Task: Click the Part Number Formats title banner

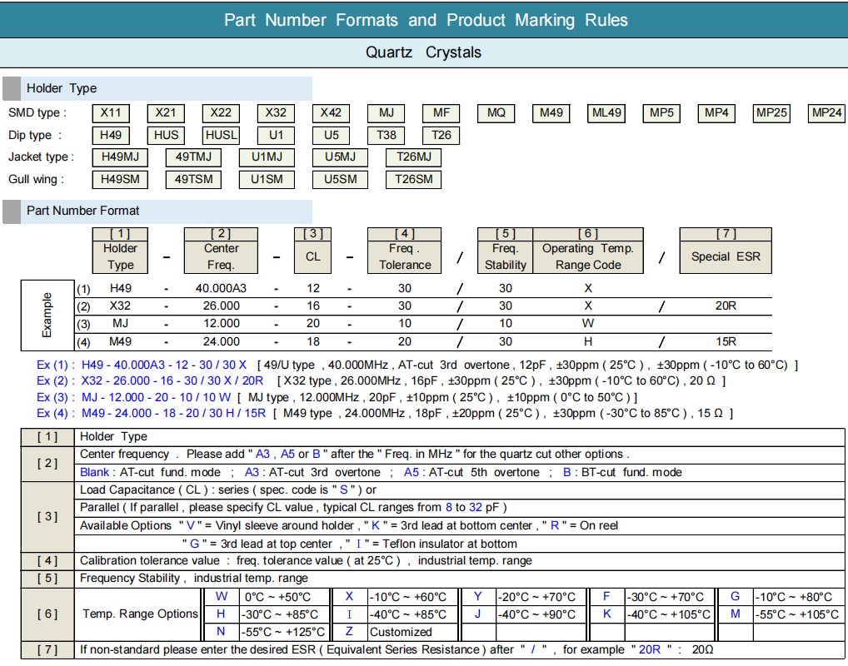Action: click(424, 20)
